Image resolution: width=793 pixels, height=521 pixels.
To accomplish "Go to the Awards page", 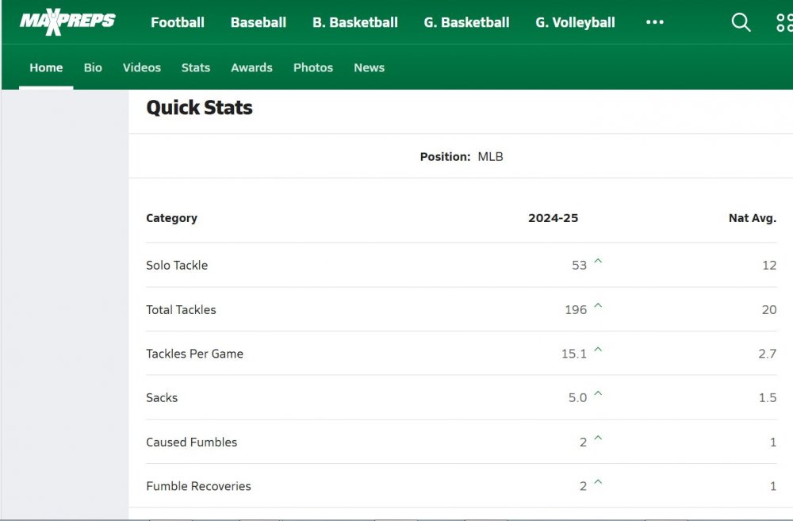I will tap(251, 67).
